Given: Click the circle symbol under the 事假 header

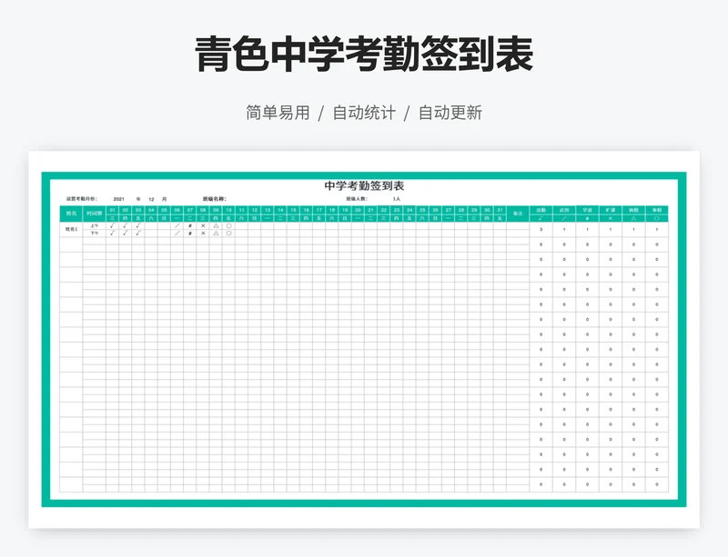Looking at the screenshot, I should pyautogui.click(x=658, y=217).
